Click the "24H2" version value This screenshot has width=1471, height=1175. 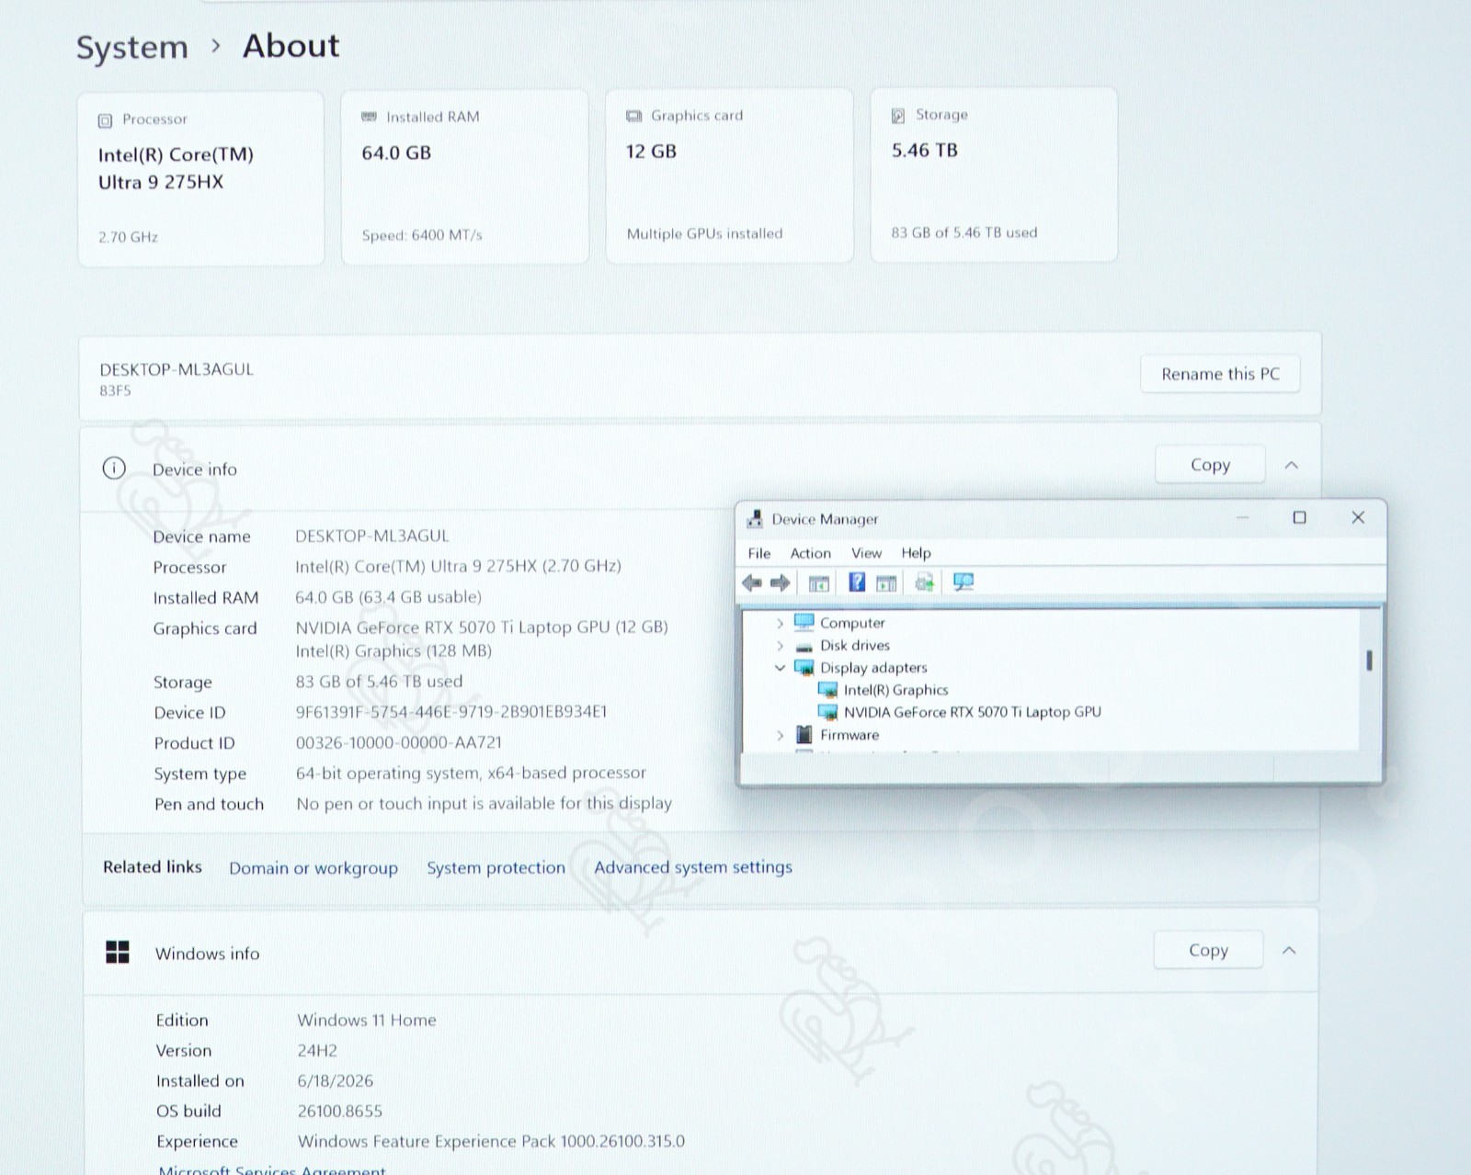click(317, 1050)
